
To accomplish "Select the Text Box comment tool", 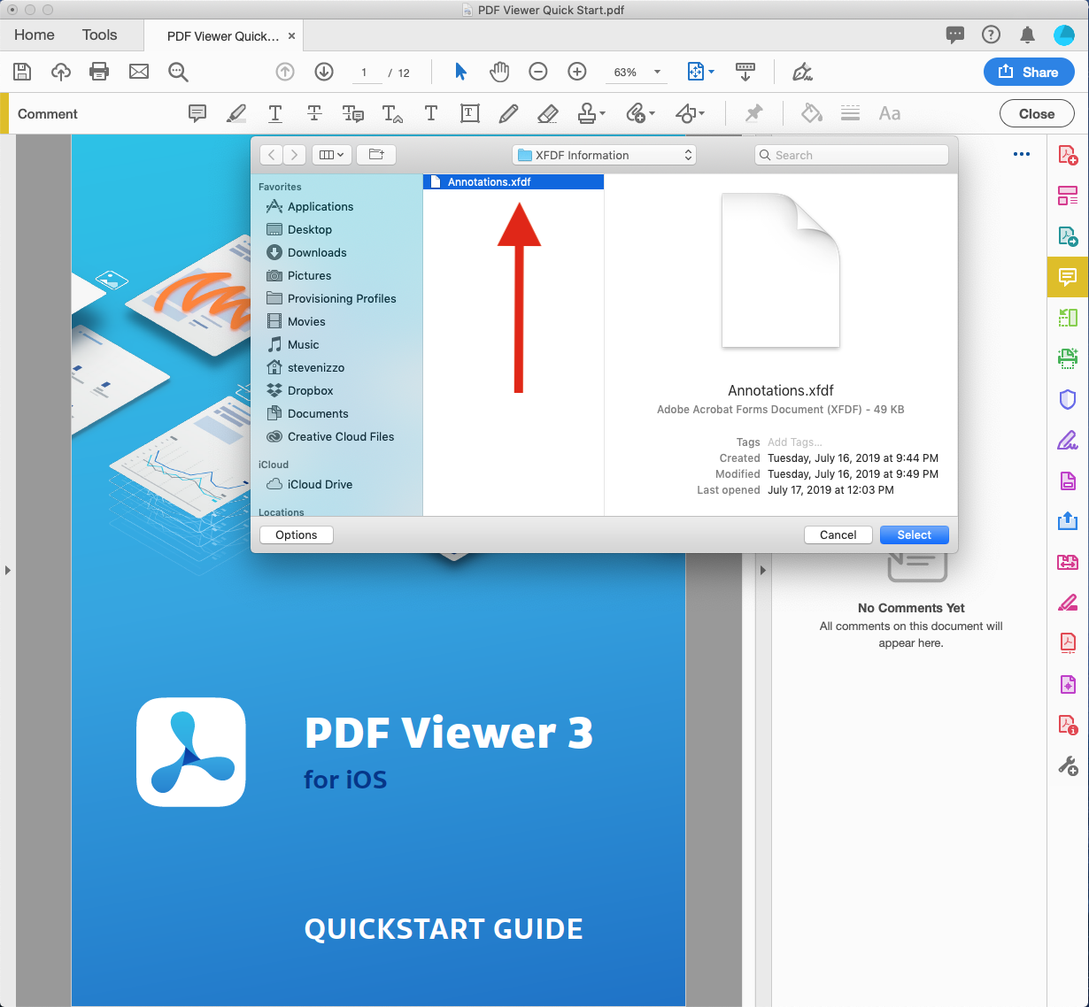I will pyautogui.click(x=469, y=113).
